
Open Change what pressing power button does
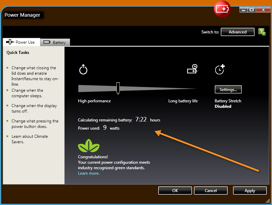(x=35, y=124)
